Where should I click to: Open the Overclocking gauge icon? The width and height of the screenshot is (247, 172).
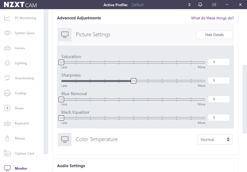(x=7, y=78)
